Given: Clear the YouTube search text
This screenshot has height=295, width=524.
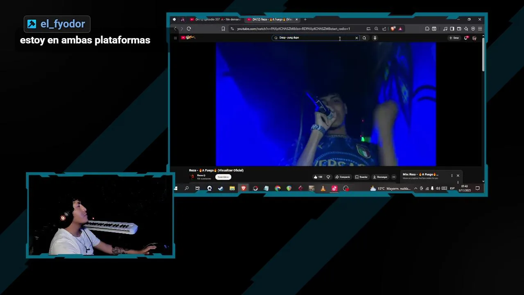Looking at the screenshot, I should tap(357, 38).
